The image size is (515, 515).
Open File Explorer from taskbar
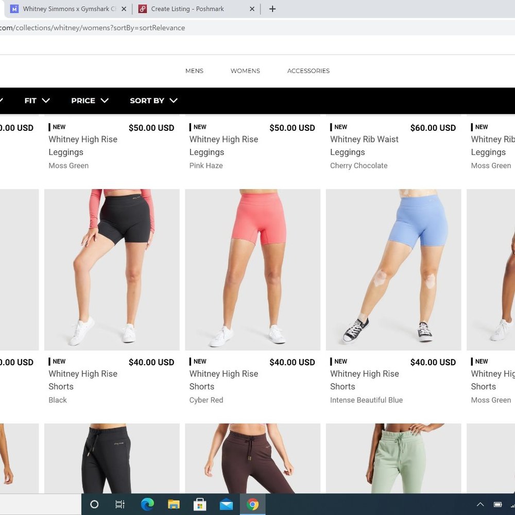point(174,504)
